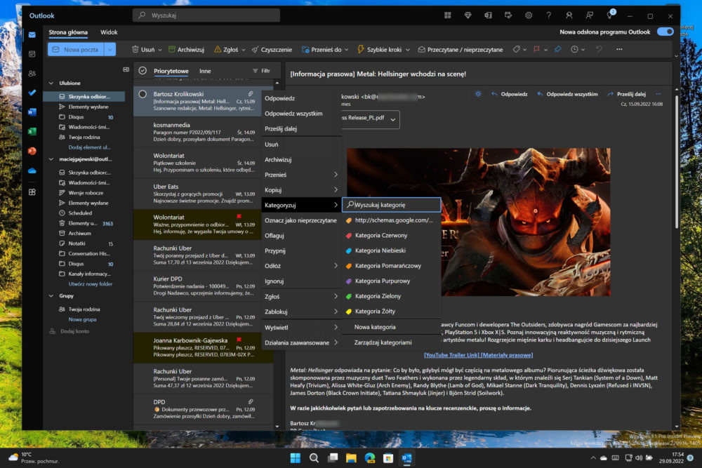Open the Zablokuj submenu in the context menu
Screen dimensions: 702x468
[x=301, y=312]
